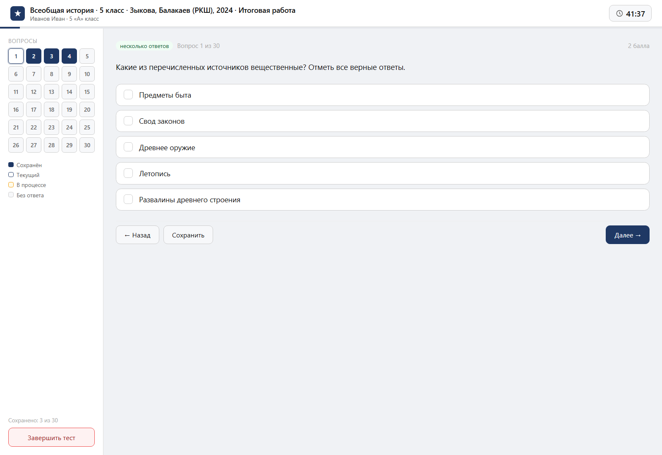
Task: Go to last question 30
Action: (87, 145)
